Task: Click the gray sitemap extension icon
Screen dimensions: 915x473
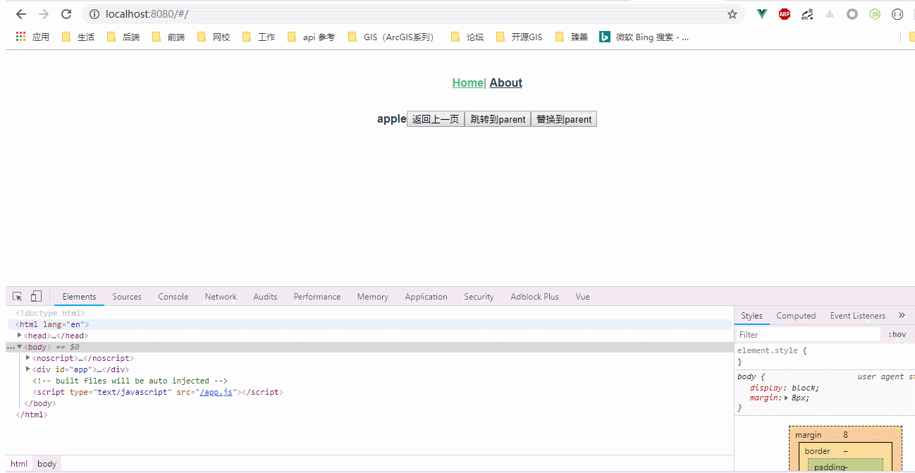Action: click(x=830, y=14)
